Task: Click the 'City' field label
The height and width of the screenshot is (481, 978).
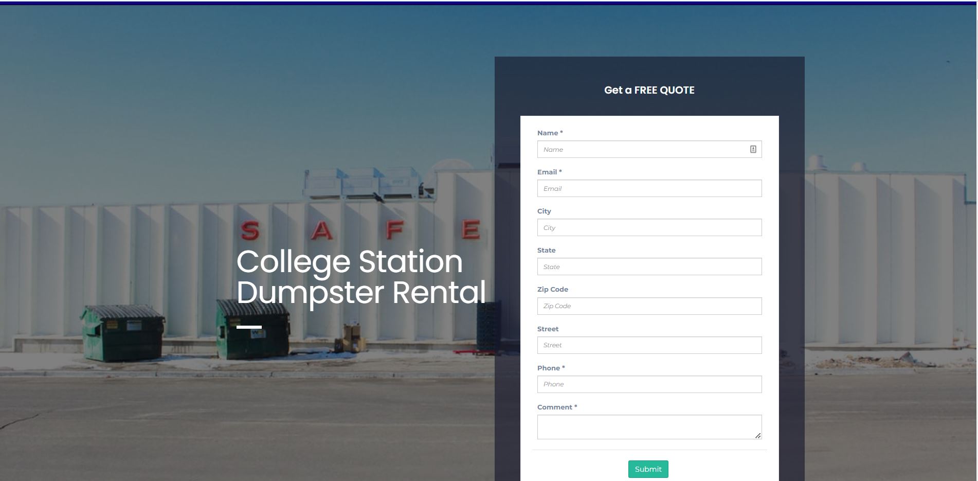Action: click(x=544, y=211)
